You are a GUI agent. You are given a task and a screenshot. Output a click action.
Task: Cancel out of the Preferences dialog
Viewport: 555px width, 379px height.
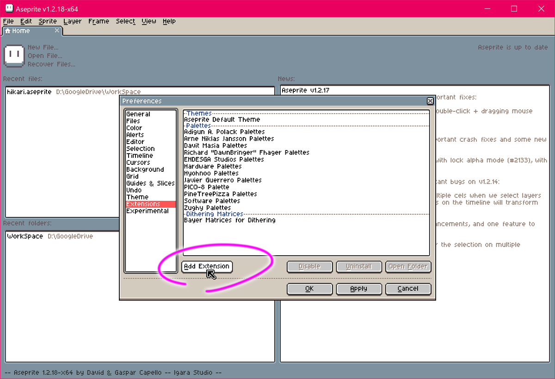pos(408,289)
